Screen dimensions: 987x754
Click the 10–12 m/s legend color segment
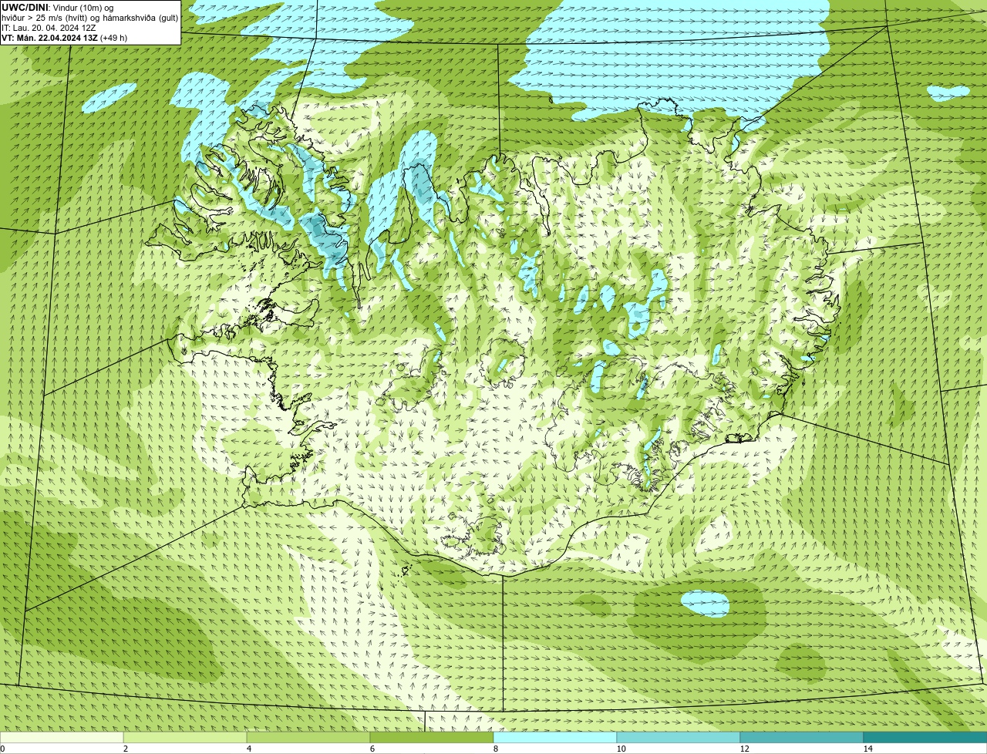pyautogui.click(x=679, y=737)
